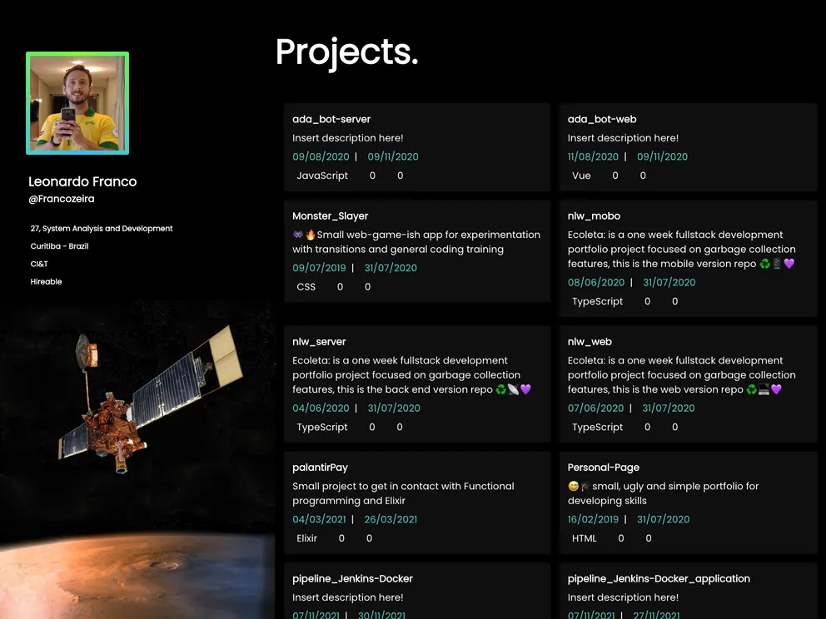Open the ada_bot-web project title
826x619 pixels.
[x=602, y=119]
